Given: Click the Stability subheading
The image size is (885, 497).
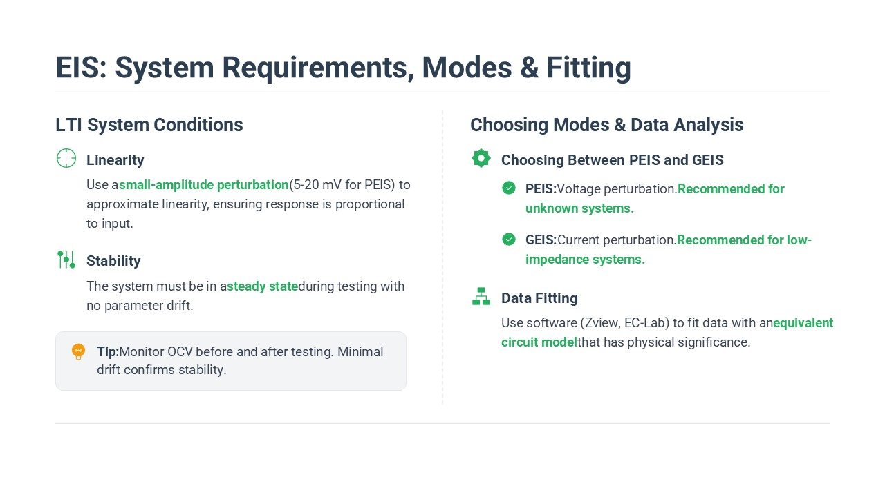Looking at the screenshot, I should (x=113, y=261).
